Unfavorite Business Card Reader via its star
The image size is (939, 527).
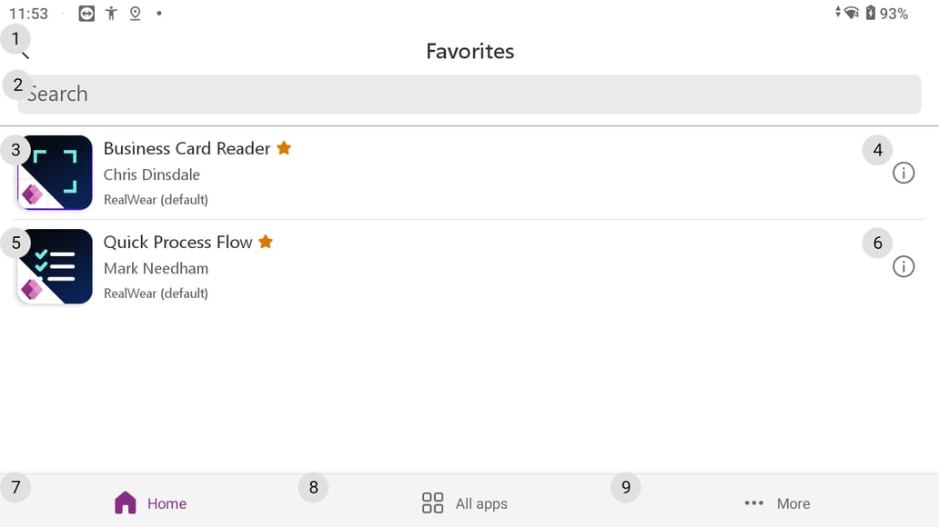[x=284, y=147]
